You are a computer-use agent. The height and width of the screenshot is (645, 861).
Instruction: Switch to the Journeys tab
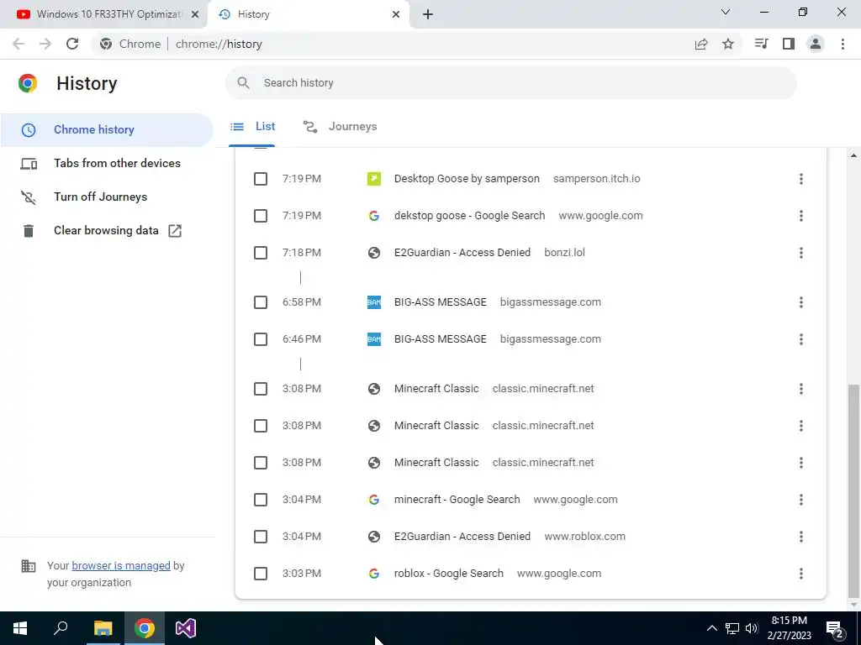(x=340, y=127)
